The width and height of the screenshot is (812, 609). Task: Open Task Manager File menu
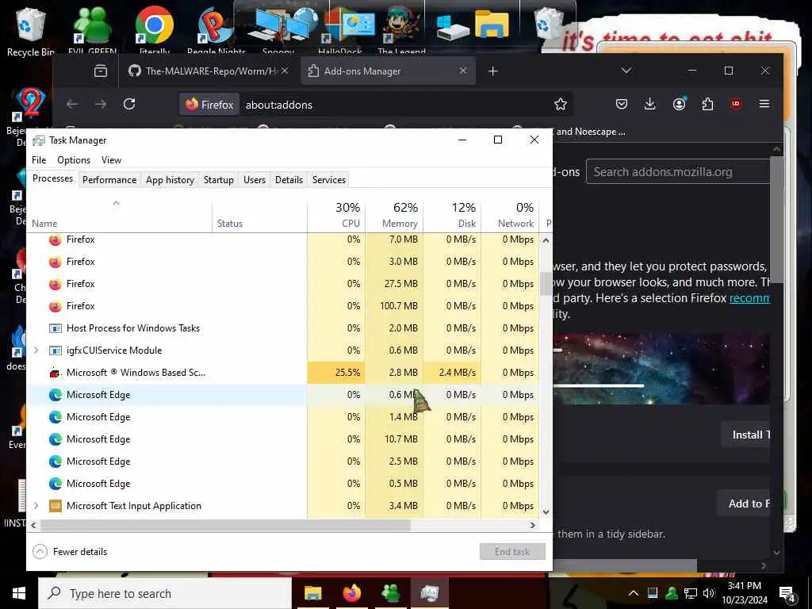(39, 160)
